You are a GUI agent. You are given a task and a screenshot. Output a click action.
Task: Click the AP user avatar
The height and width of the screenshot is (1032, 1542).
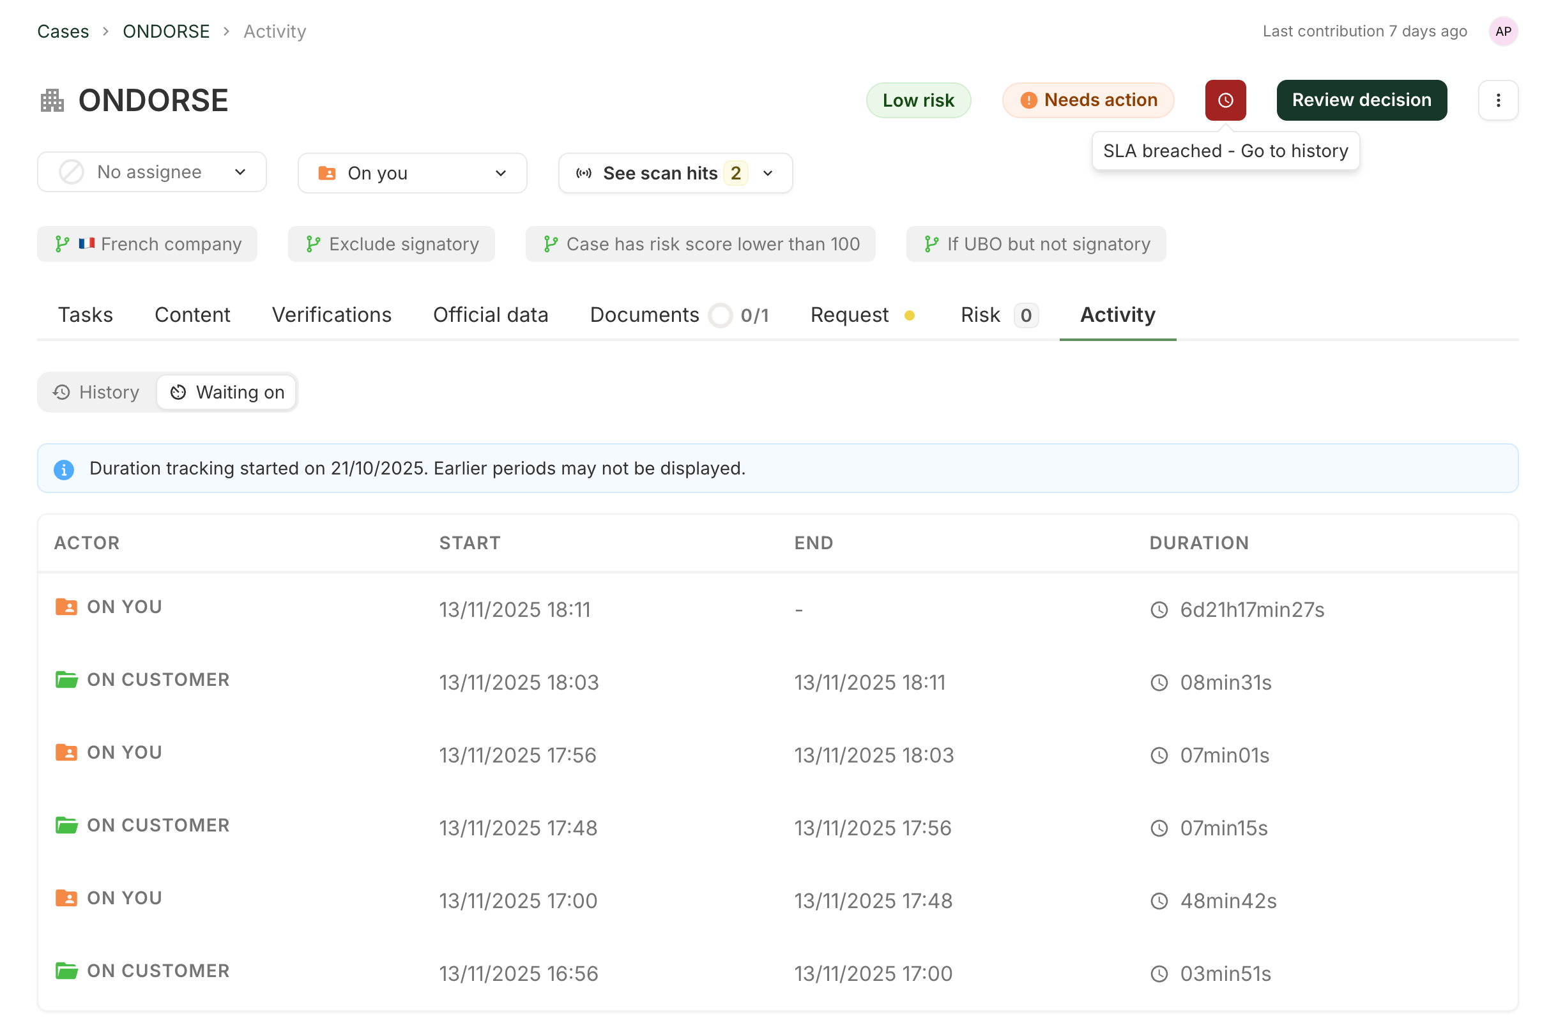coord(1502,31)
